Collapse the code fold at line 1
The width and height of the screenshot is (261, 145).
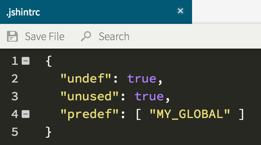click(26, 61)
